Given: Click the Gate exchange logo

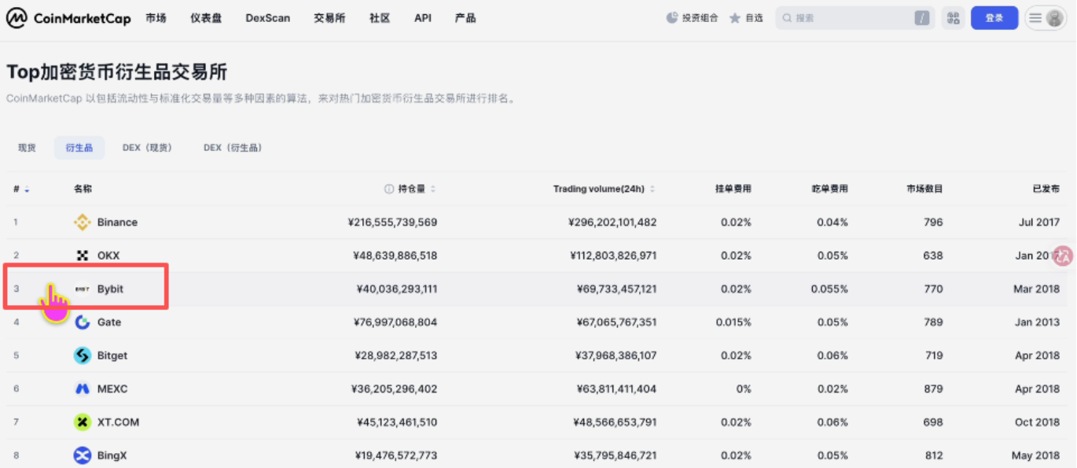Looking at the screenshot, I should point(82,322).
